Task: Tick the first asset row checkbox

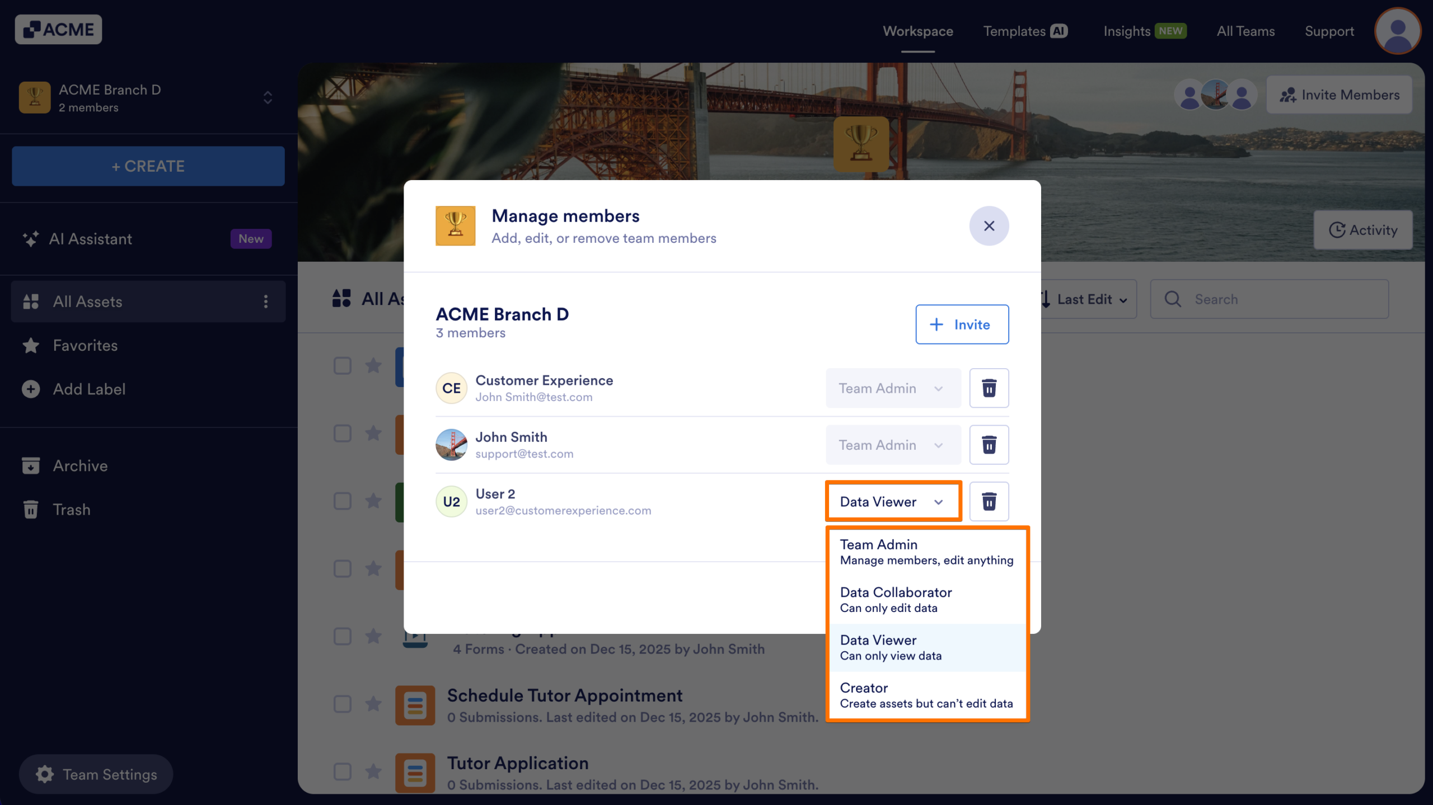Action: (x=343, y=366)
